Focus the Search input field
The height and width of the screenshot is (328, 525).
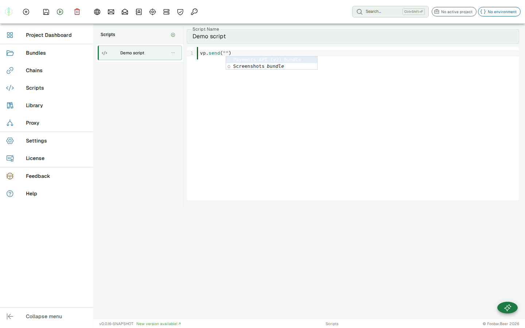tap(390, 12)
